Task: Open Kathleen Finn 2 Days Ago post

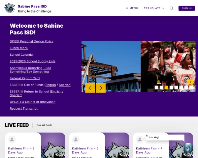Action: pos(21,150)
